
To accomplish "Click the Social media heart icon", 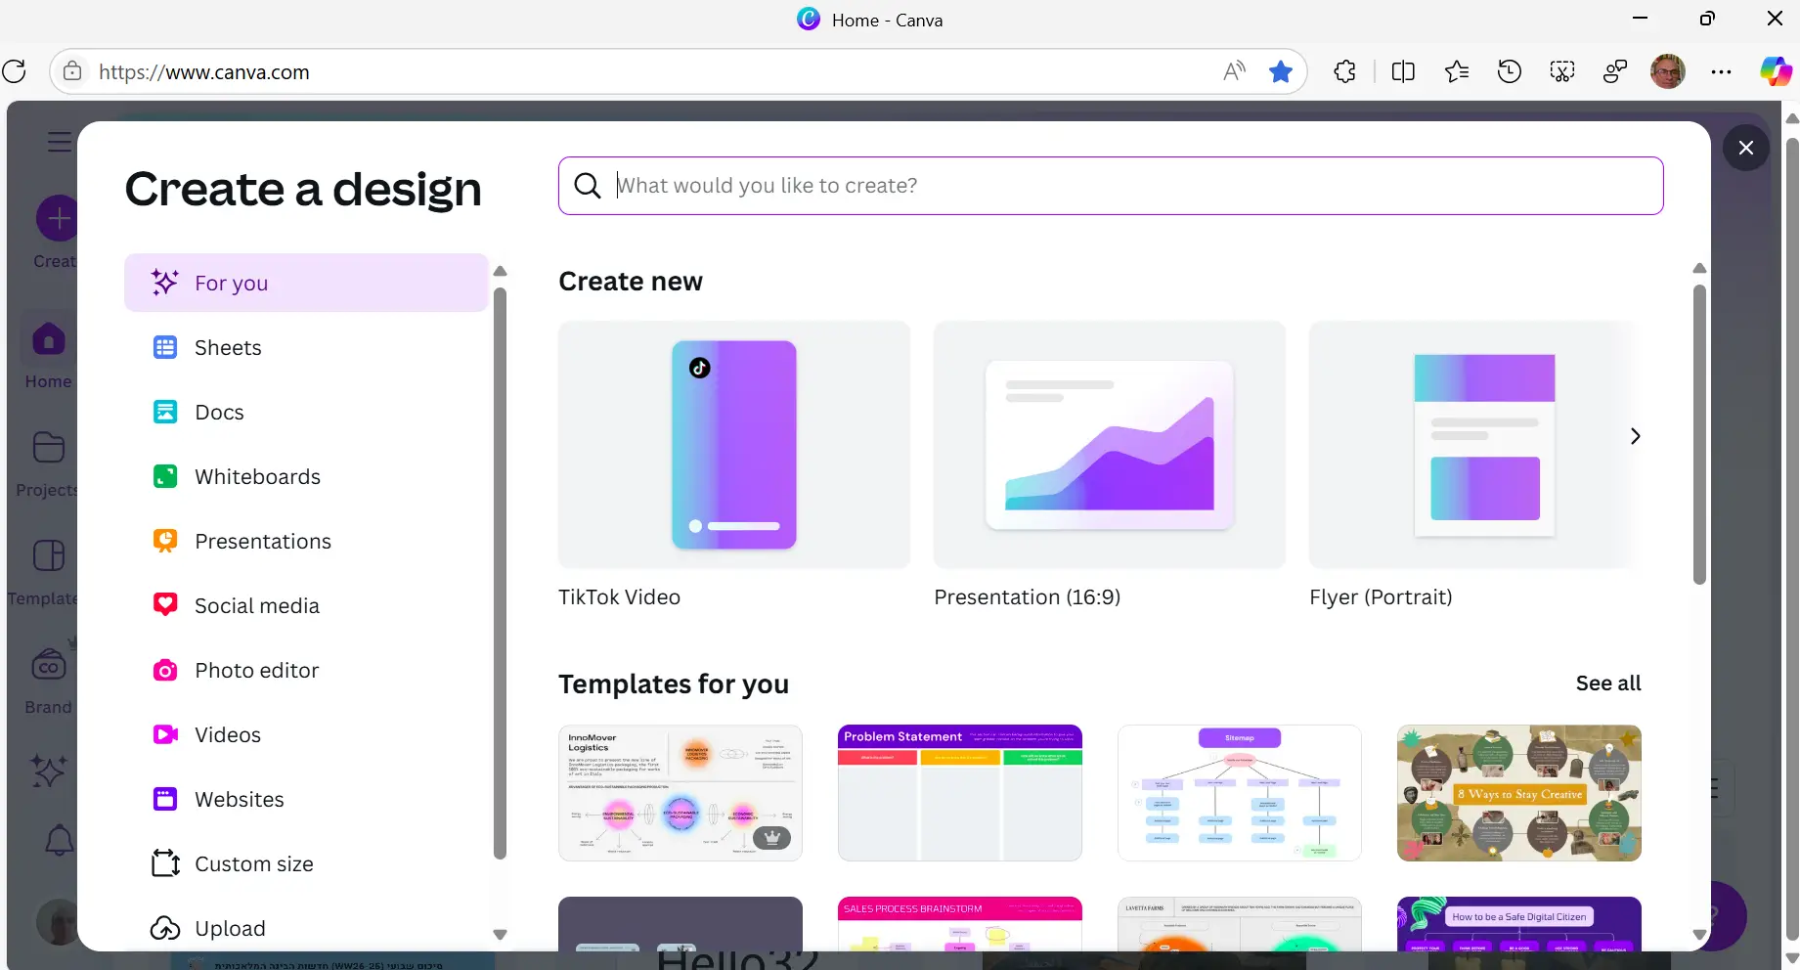I will pyautogui.click(x=165, y=605).
